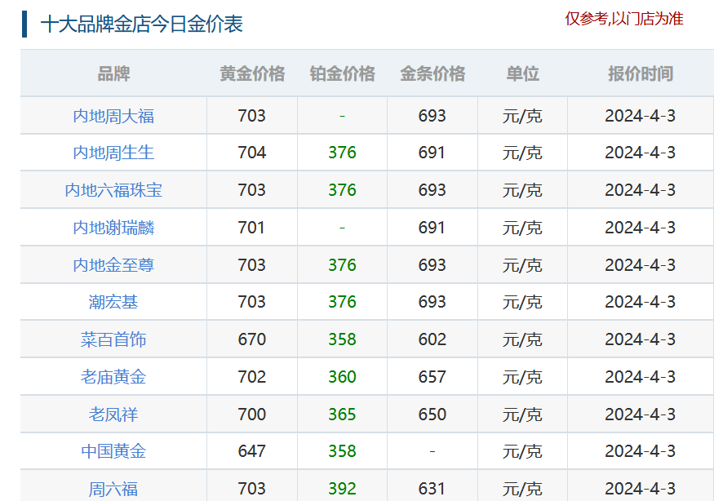
Task: Select the date 2024-4-3 in 周六福 row
Action: tap(640, 489)
